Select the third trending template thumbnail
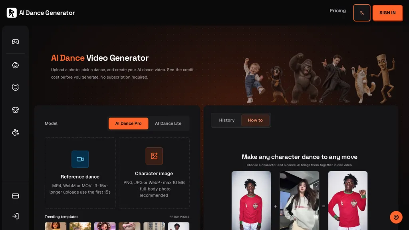The height and width of the screenshot is (230, 409). 105,226
